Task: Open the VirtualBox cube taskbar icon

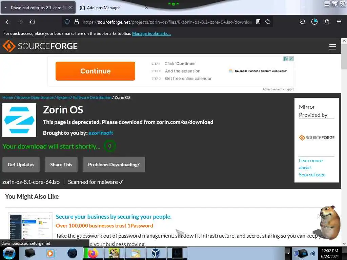Action: [156, 253]
